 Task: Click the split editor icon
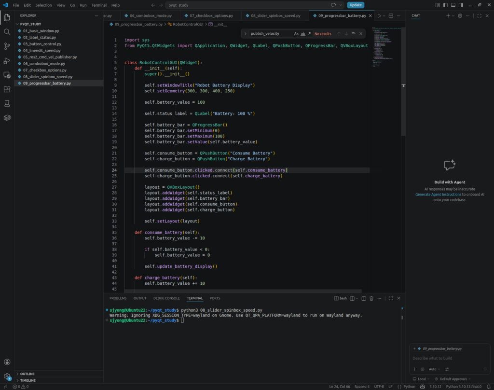(391, 16)
